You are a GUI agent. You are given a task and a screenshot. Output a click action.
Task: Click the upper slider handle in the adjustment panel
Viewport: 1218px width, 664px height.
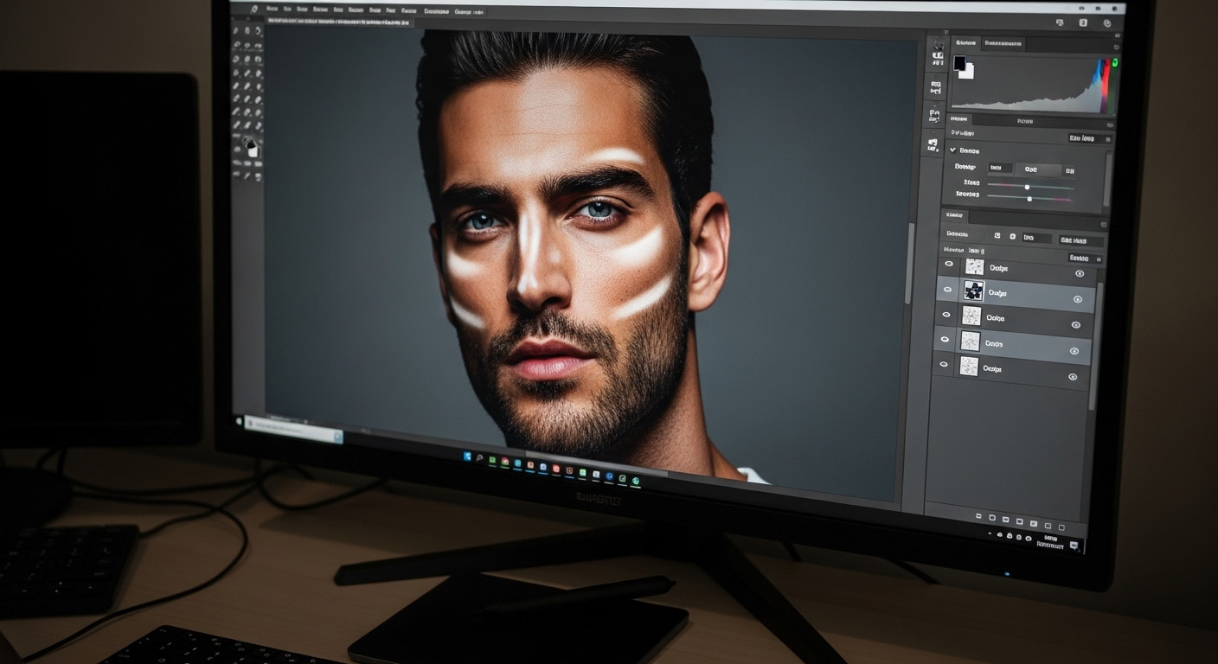(1027, 187)
